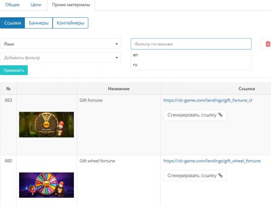The width and height of the screenshot is (271, 206).
Task: Click the Название column header
Action: tap(119, 89)
